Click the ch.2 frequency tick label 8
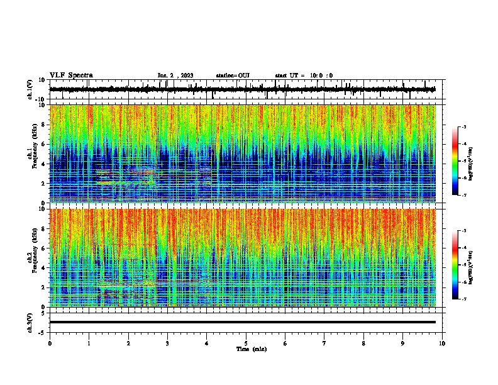Viewport: 498px width, 385px height. [x=43, y=229]
